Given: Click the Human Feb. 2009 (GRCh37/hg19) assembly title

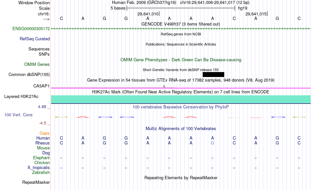Looking at the screenshot, I should point(144,3).
